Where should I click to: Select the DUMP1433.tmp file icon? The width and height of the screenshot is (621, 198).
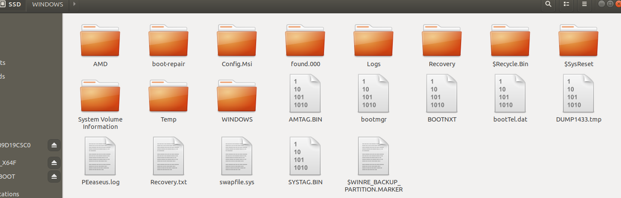[x=578, y=94]
